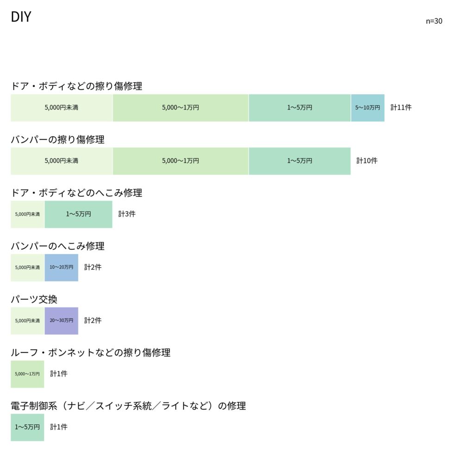This screenshot has width=455, height=475.
Task: Click the 計10件 total label
Action: (x=367, y=161)
